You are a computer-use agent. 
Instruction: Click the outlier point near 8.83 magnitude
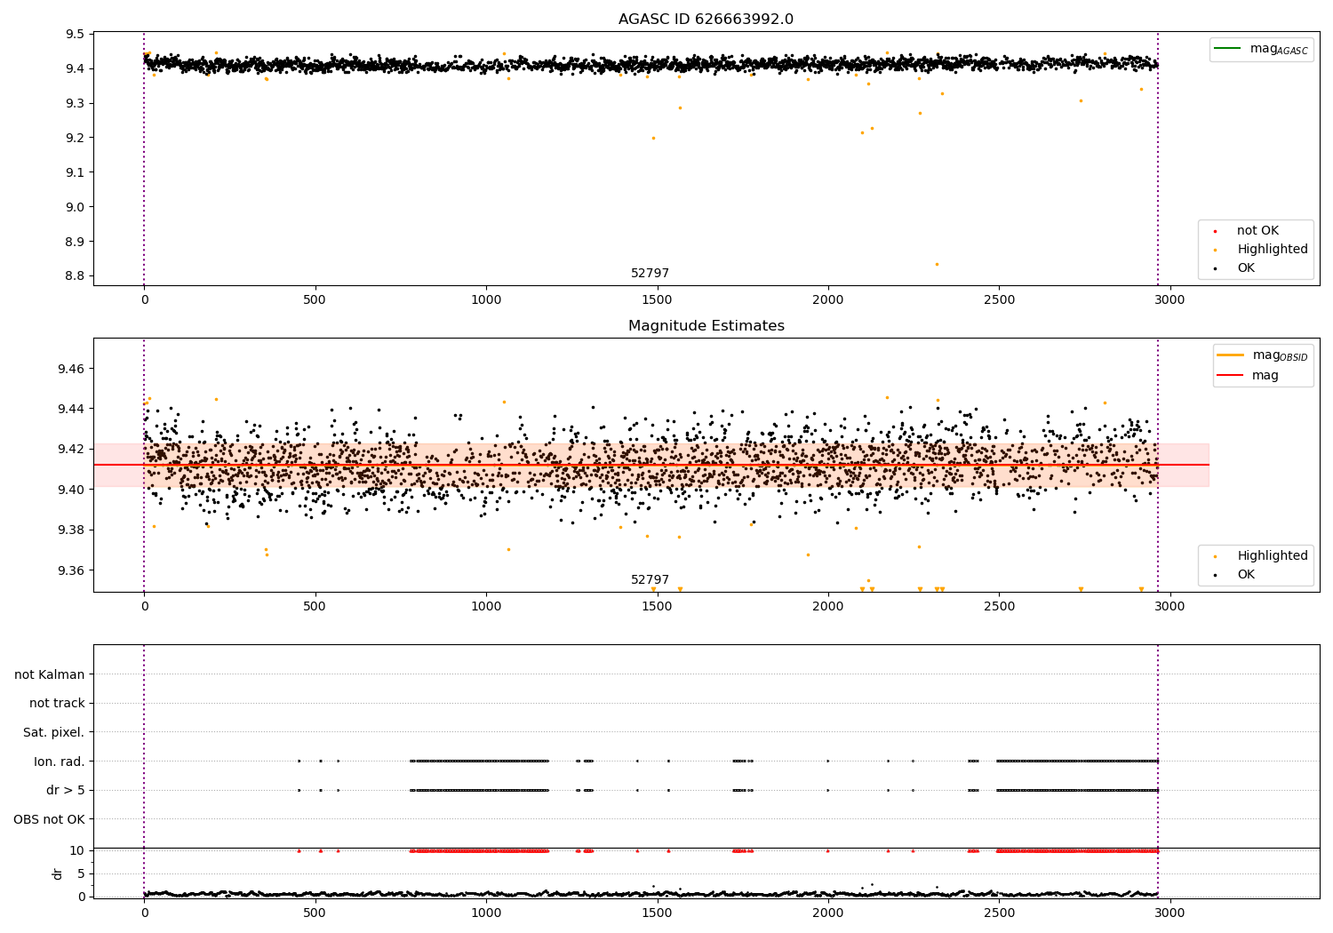point(936,264)
